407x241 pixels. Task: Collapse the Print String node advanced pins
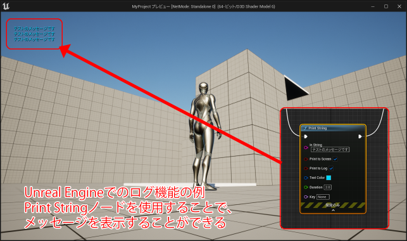(333, 211)
